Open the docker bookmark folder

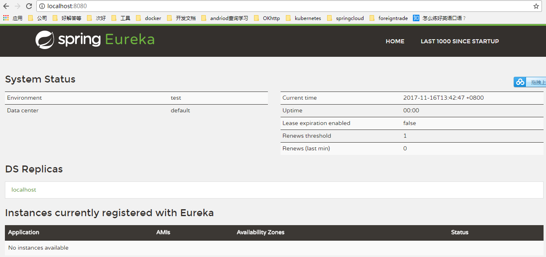click(x=149, y=18)
